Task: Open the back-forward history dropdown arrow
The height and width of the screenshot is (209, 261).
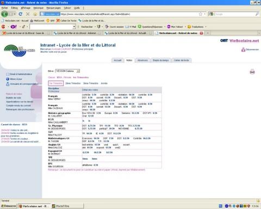Action: pos(15,14)
